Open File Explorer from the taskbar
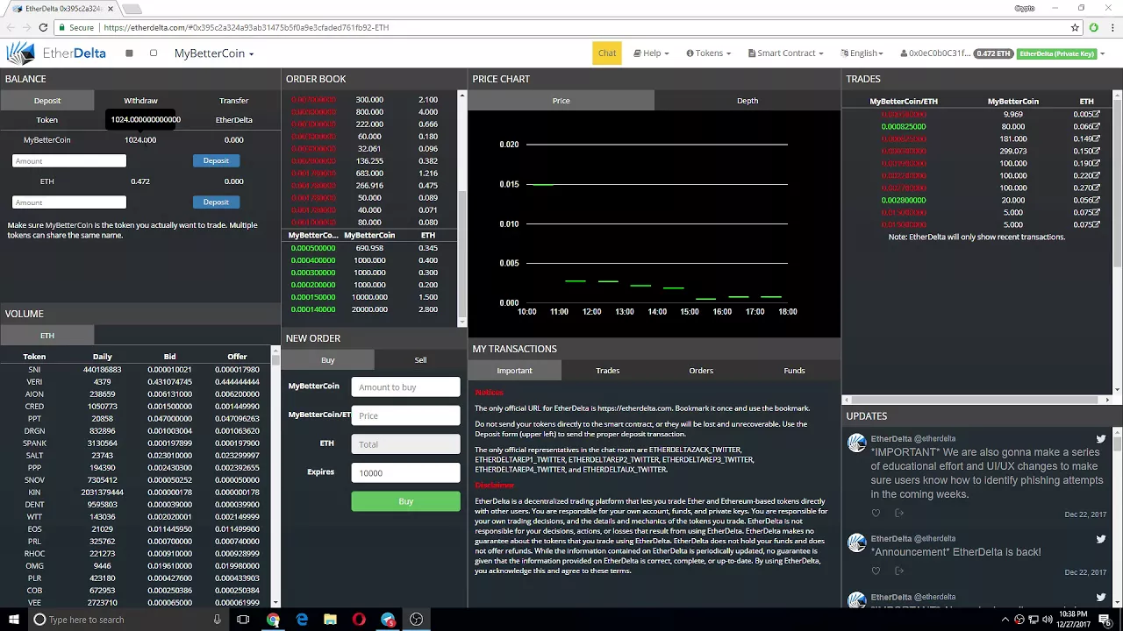 (330, 620)
